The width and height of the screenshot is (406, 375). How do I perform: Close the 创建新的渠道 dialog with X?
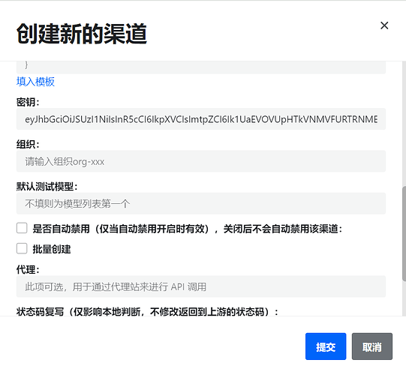tap(384, 25)
